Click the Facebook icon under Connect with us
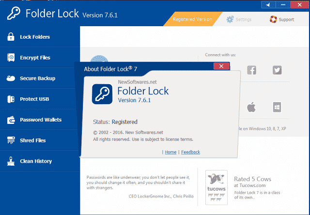310x215 pixels. tap(251, 70)
